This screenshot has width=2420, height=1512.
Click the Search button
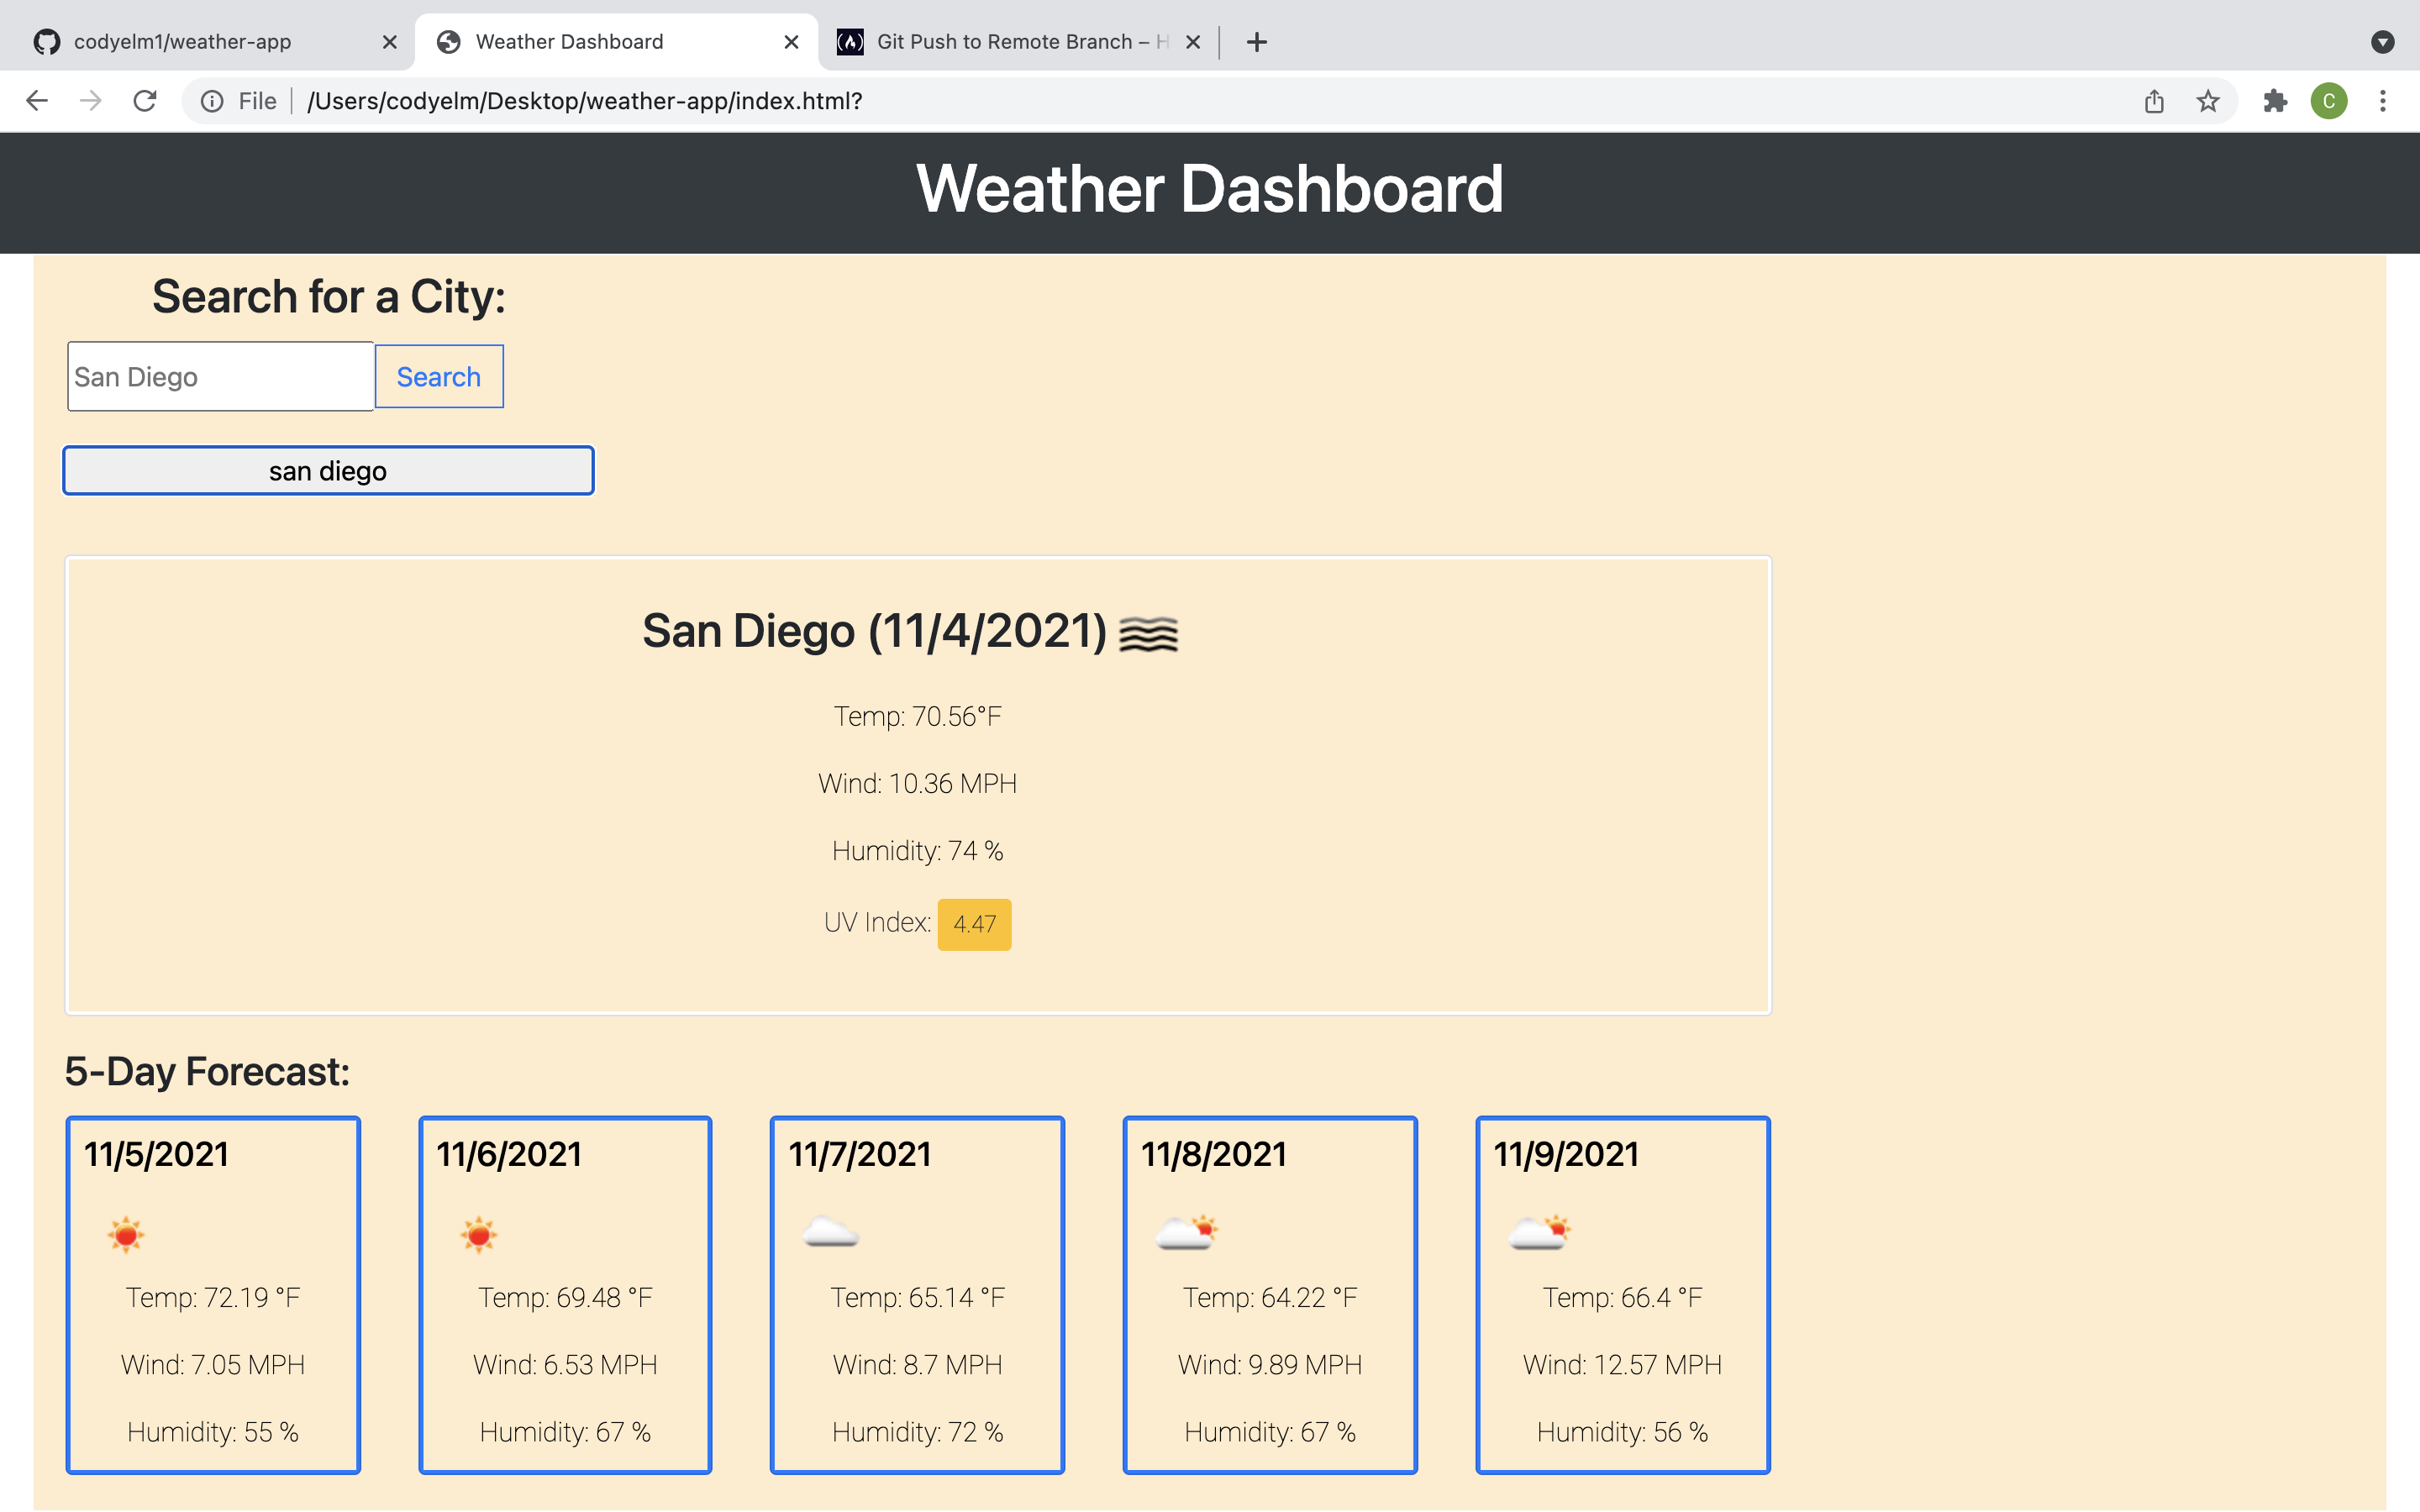click(x=439, y=376)
